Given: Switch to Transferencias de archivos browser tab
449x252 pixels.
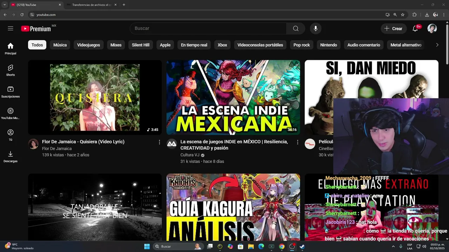Looking at the screenshot, I should coord(92,5).
